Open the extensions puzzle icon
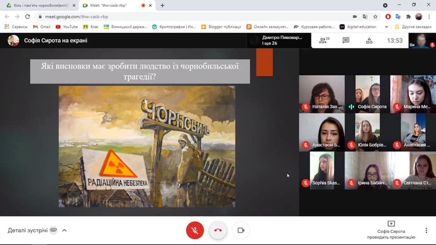436x245 pixels. click(408, 17)
